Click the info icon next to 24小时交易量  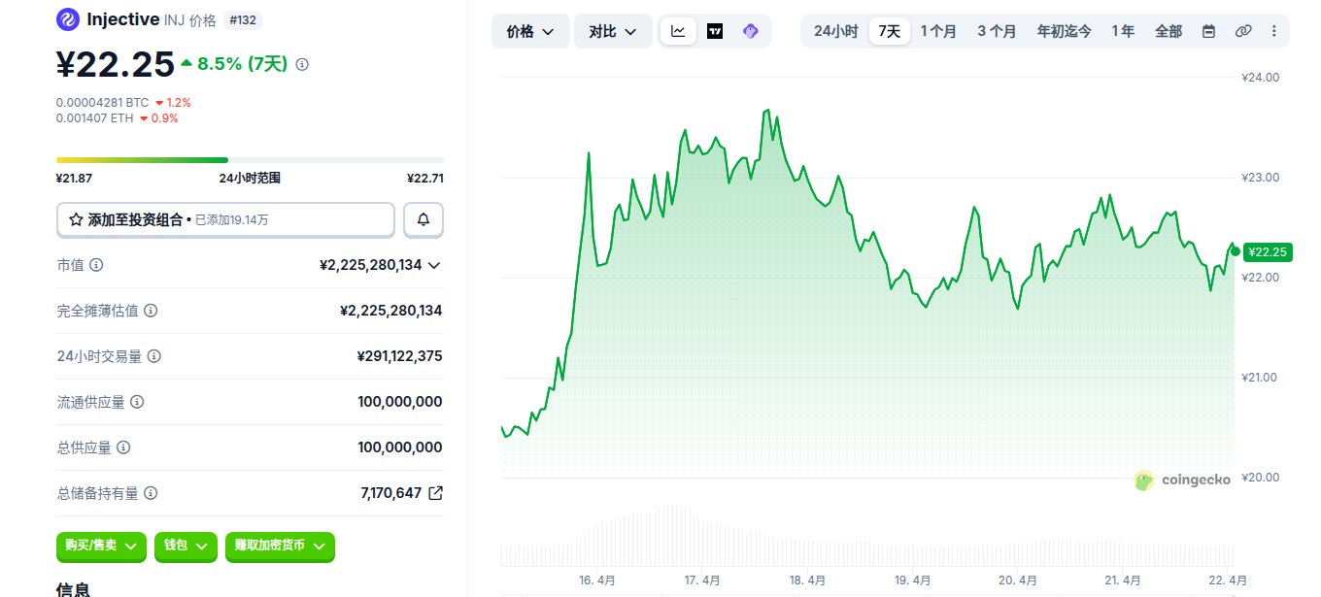(153, 356)
